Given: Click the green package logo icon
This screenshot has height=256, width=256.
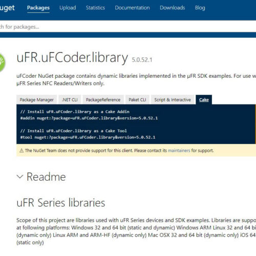Looking at the screenshot, I should pos(3,62).
